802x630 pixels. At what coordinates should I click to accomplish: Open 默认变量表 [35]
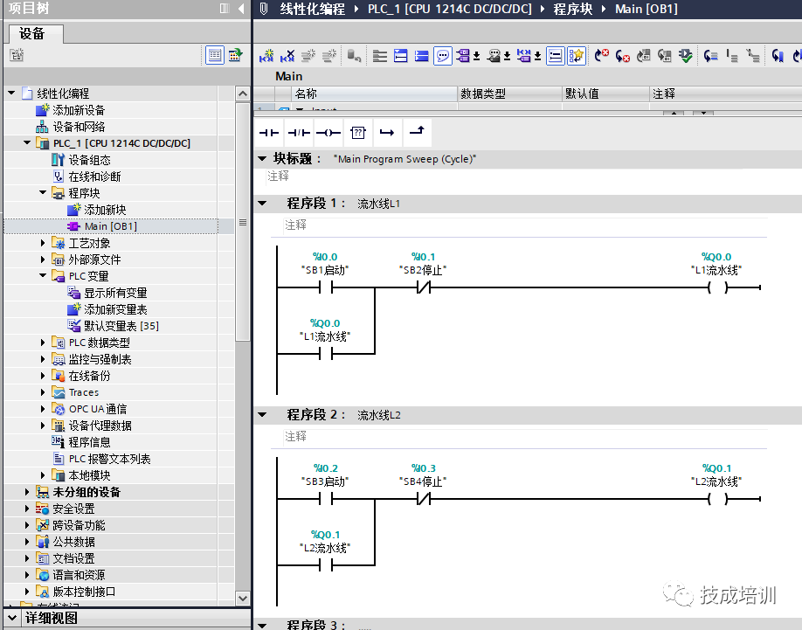point(121,326)
